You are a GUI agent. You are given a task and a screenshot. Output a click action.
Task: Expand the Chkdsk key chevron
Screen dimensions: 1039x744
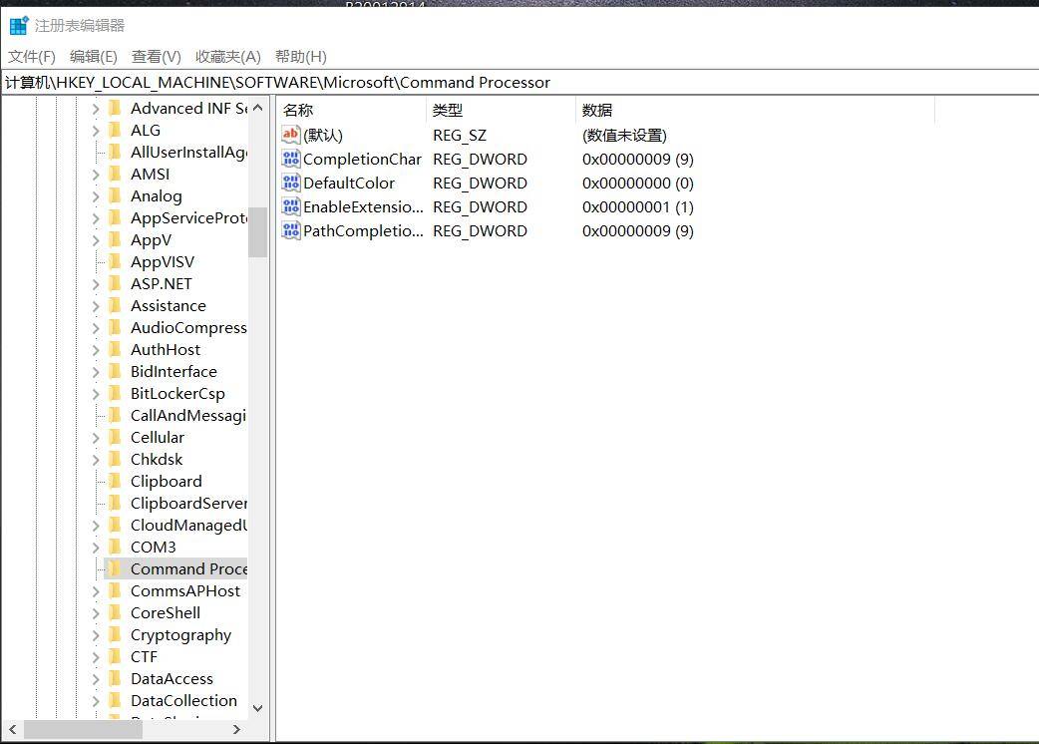[96, 460]
